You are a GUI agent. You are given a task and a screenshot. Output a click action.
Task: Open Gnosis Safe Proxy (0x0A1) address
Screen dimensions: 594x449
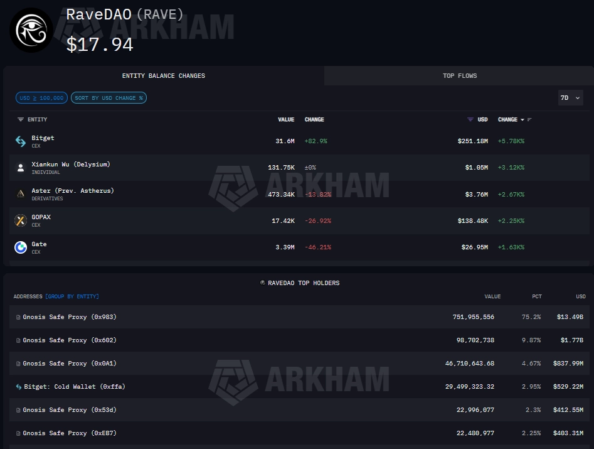point(70,364)
